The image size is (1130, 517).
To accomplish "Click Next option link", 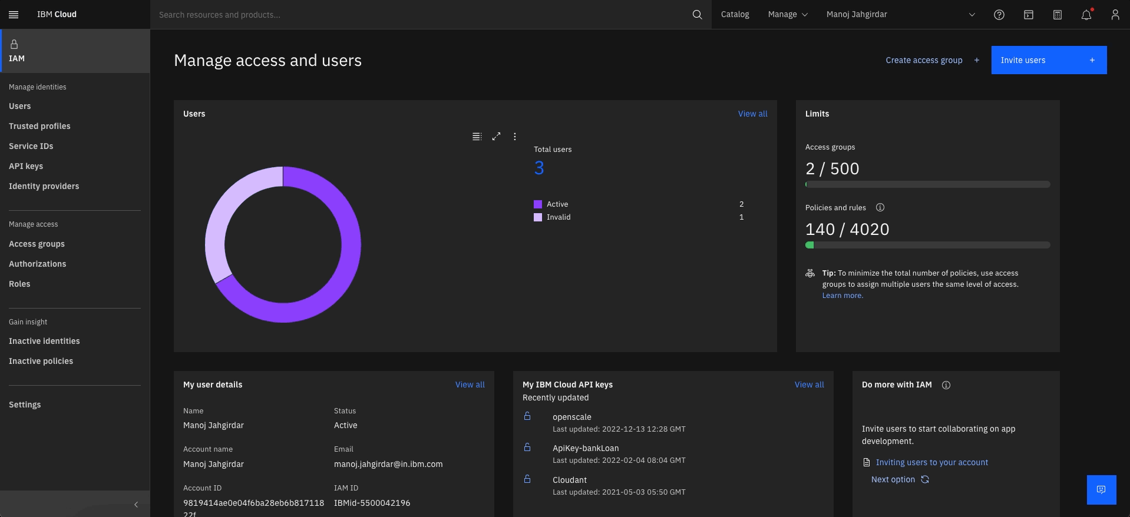I will coord(893,479).
